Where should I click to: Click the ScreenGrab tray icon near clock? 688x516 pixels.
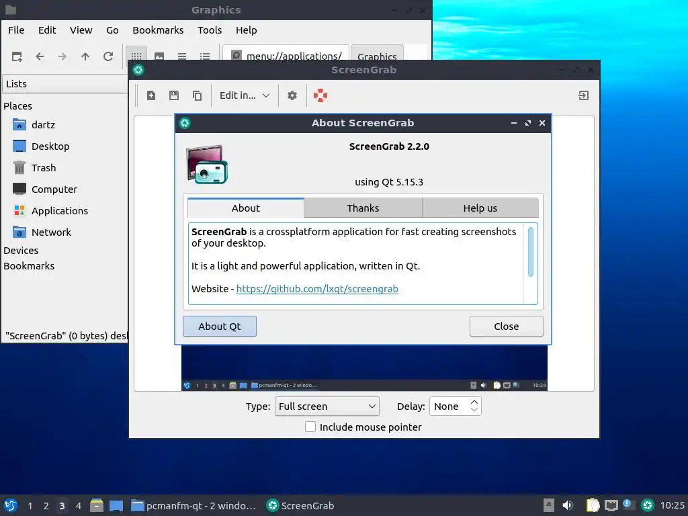tap(647, 505)
